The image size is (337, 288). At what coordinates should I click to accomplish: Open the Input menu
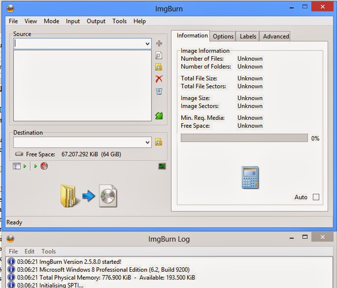(x=73, y=21)
